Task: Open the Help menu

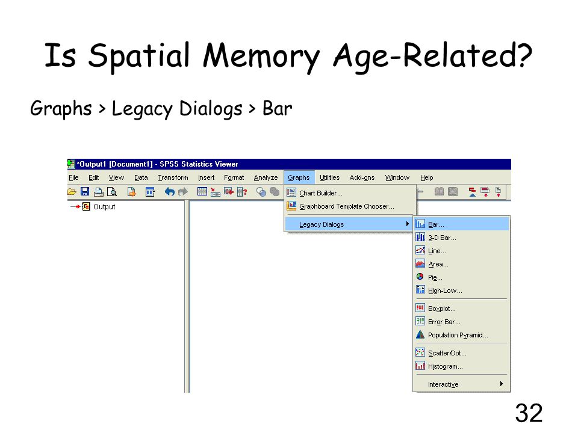Action: click(x=426, y=177)
